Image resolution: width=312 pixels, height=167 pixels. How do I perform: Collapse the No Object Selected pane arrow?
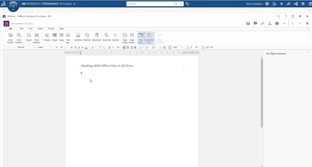pyautogui.click(x=308, y=52)
